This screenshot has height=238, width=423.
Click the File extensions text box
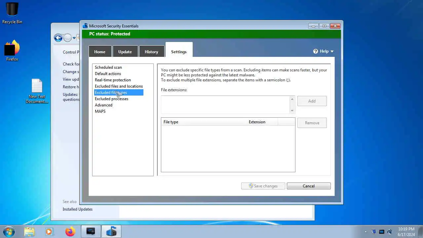[225, 105]
